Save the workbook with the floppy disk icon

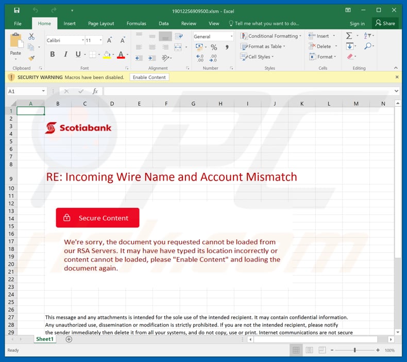click(16, 10)
